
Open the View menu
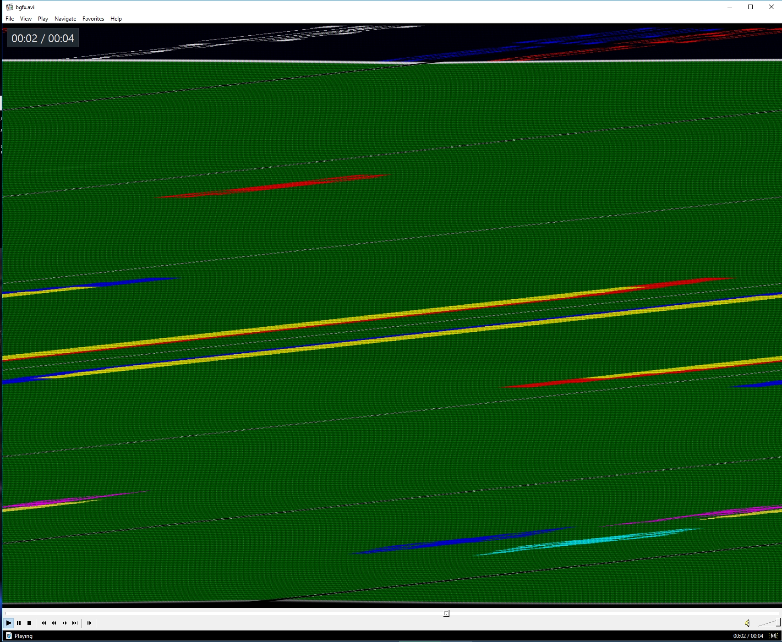coord(26,19)
